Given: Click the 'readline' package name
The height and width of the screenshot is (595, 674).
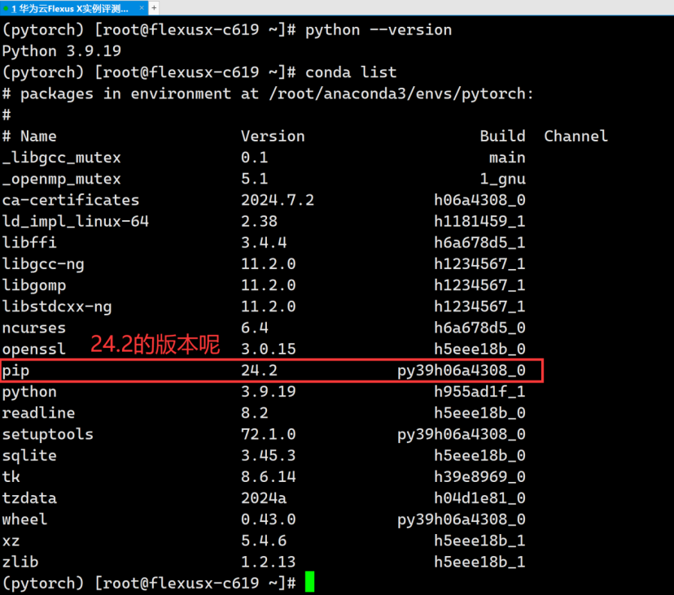Looking at the screenshot, I should click(x=38, y=413).
